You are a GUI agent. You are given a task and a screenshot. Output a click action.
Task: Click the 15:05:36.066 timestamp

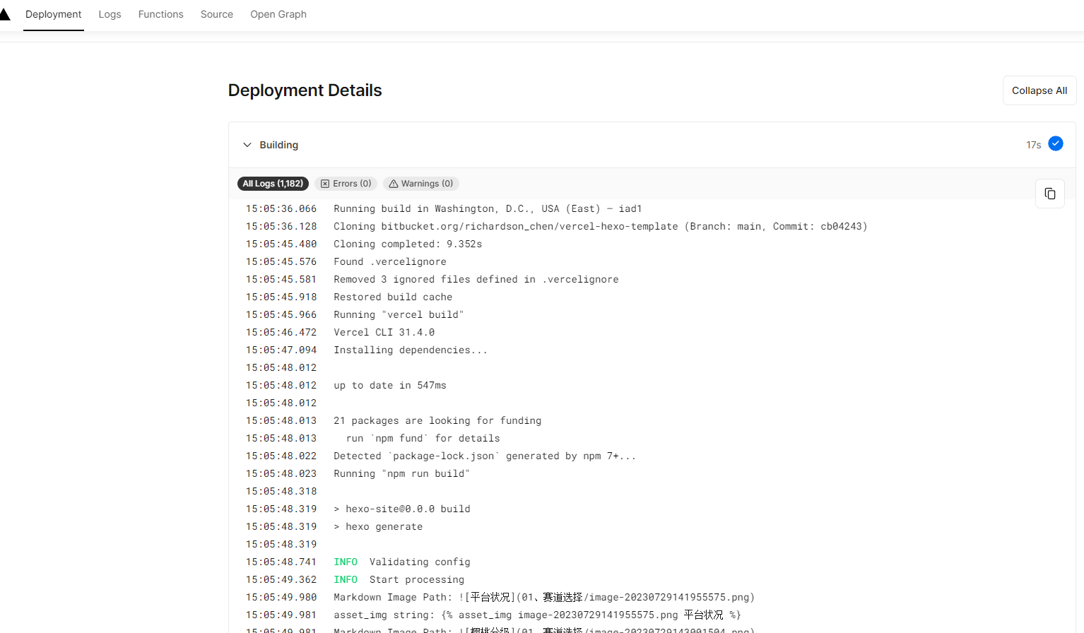click(x=281, y=209)
